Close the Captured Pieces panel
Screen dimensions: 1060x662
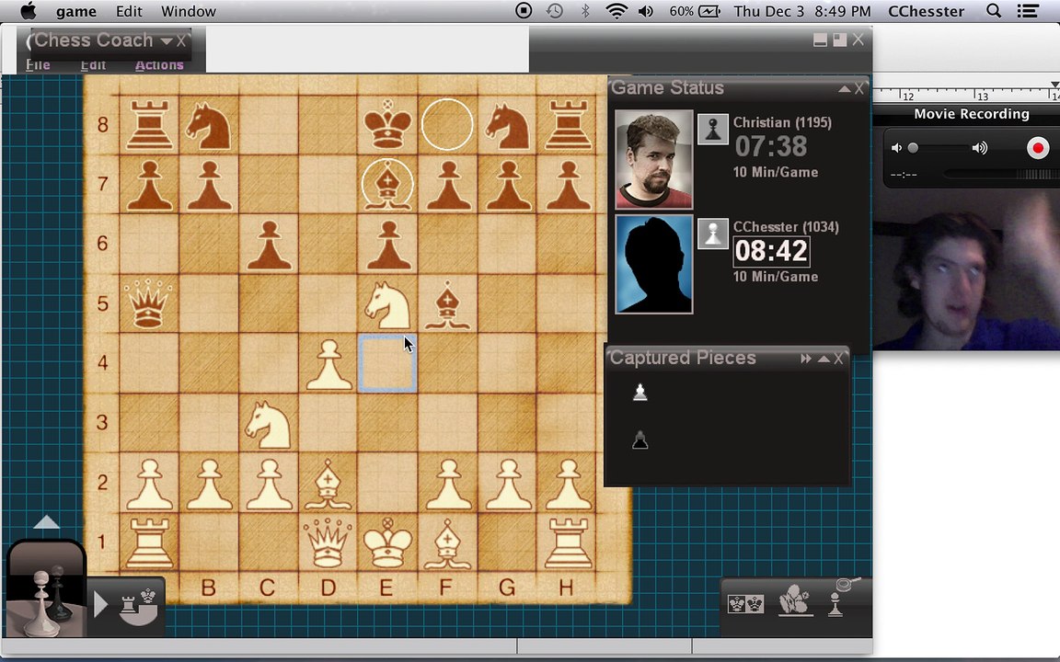pos(838,359)
